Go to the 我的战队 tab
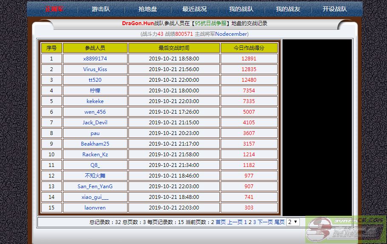Screen dimensions: 387x244 pos(241,9)
